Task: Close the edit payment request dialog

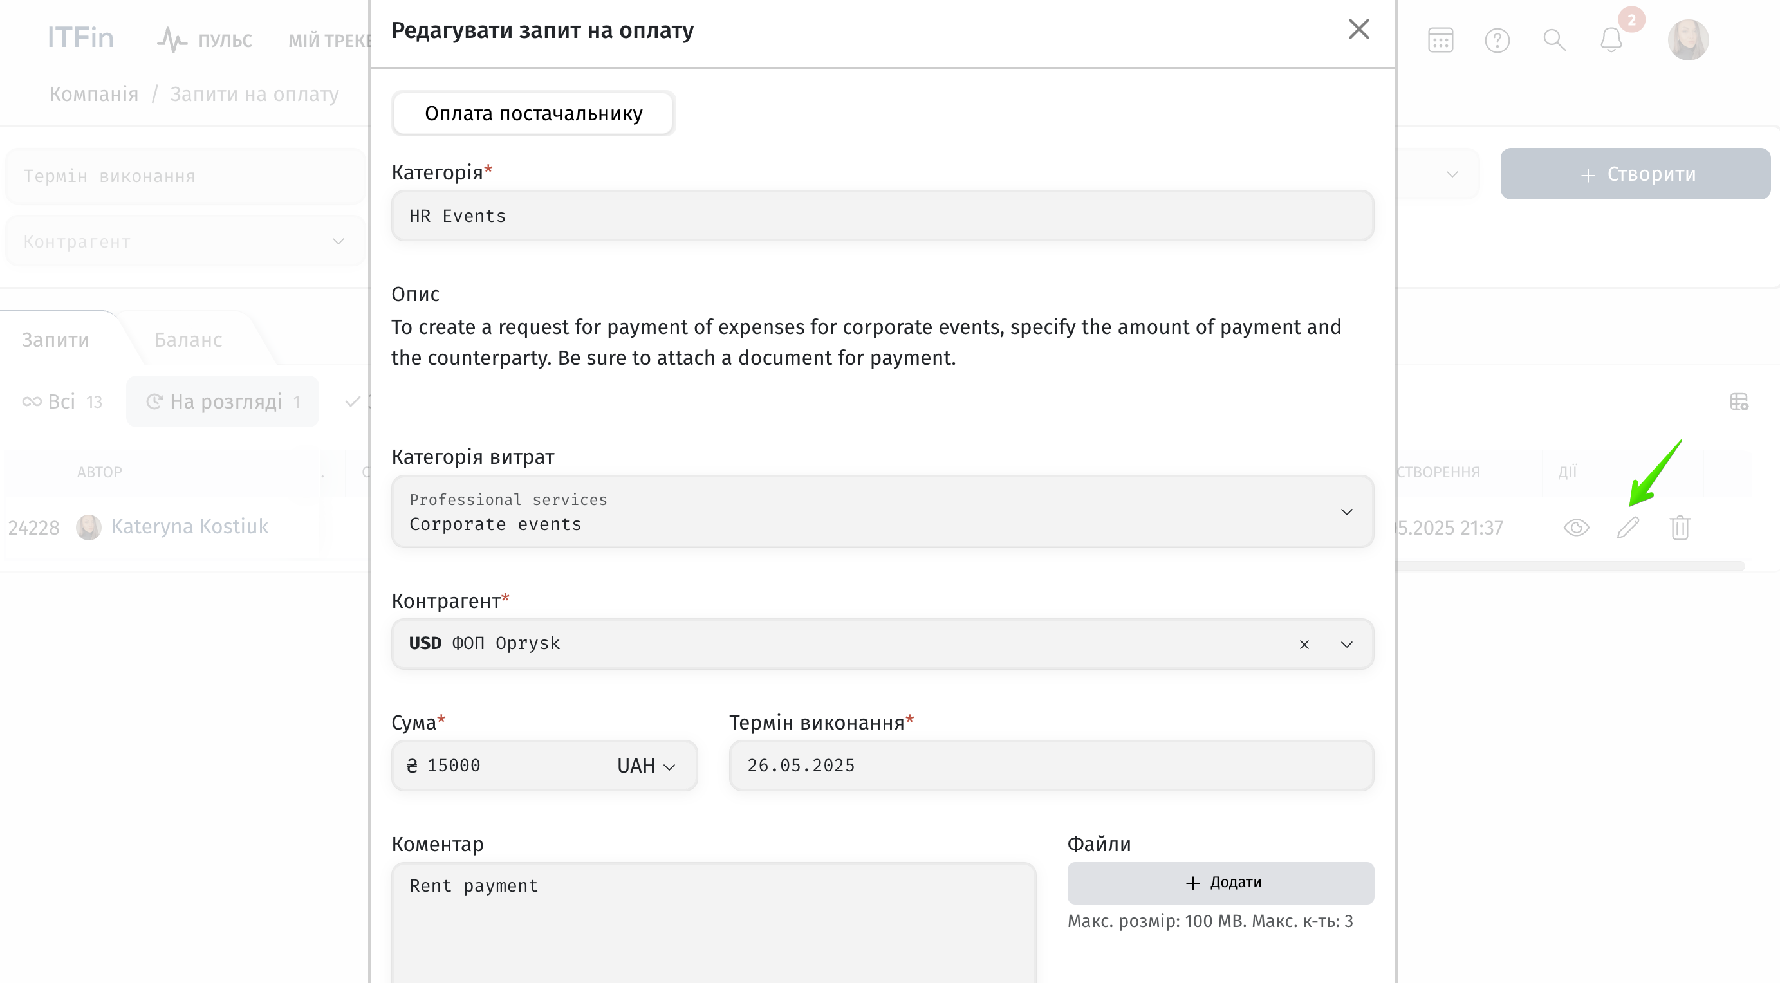Action: [1358, 29]
